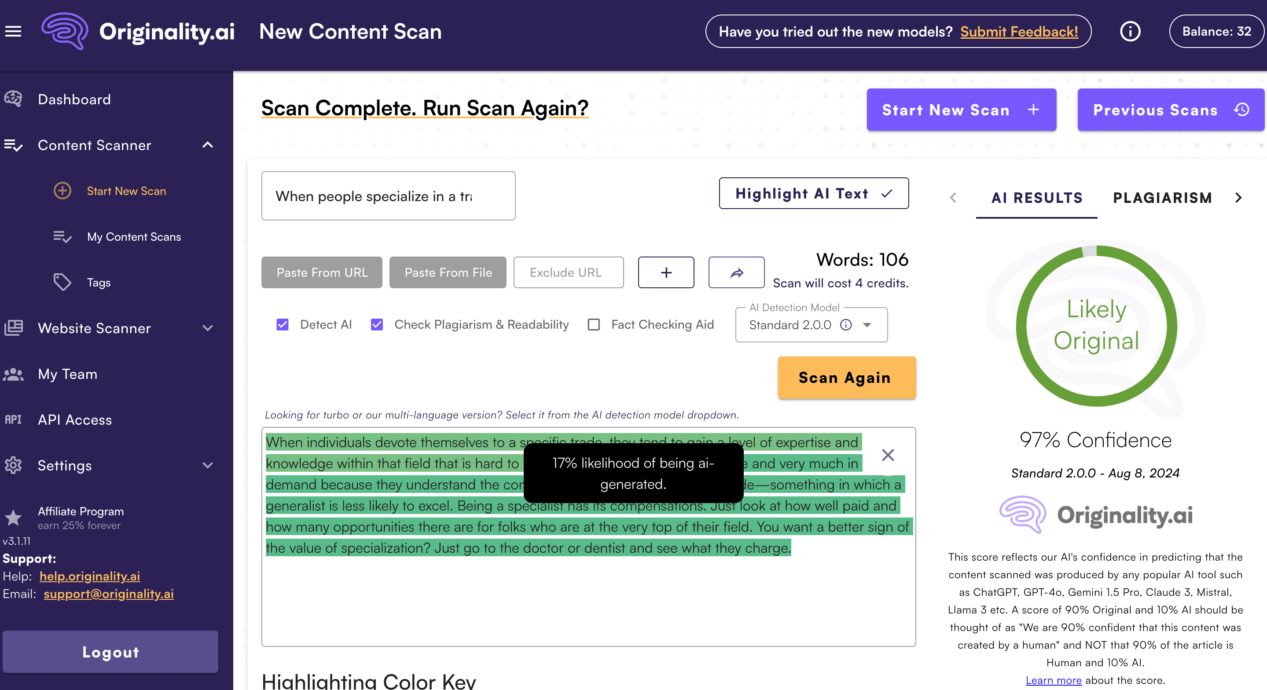The width and height of the screenshot is (1267, 690).
Task: Click the Scan Again button
Action: coord(846,378)
